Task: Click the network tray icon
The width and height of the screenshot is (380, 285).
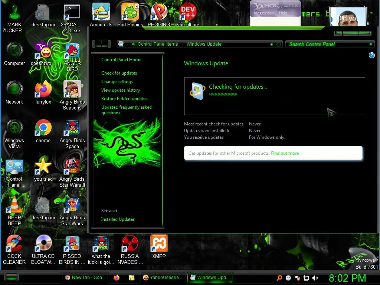Action: 306,278
